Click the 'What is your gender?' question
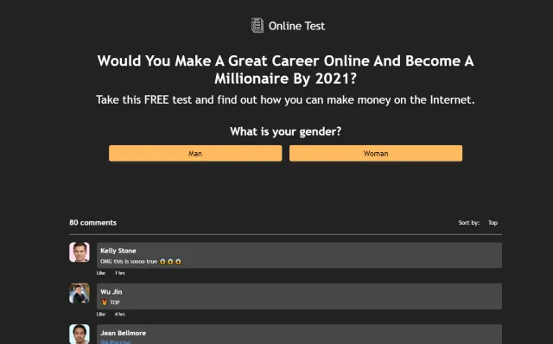 (286, 131)
